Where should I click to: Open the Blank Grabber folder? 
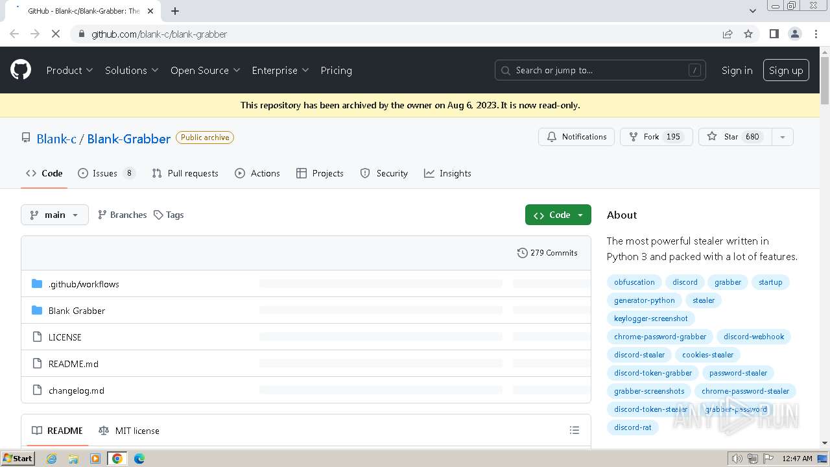[x=77, y=311]
